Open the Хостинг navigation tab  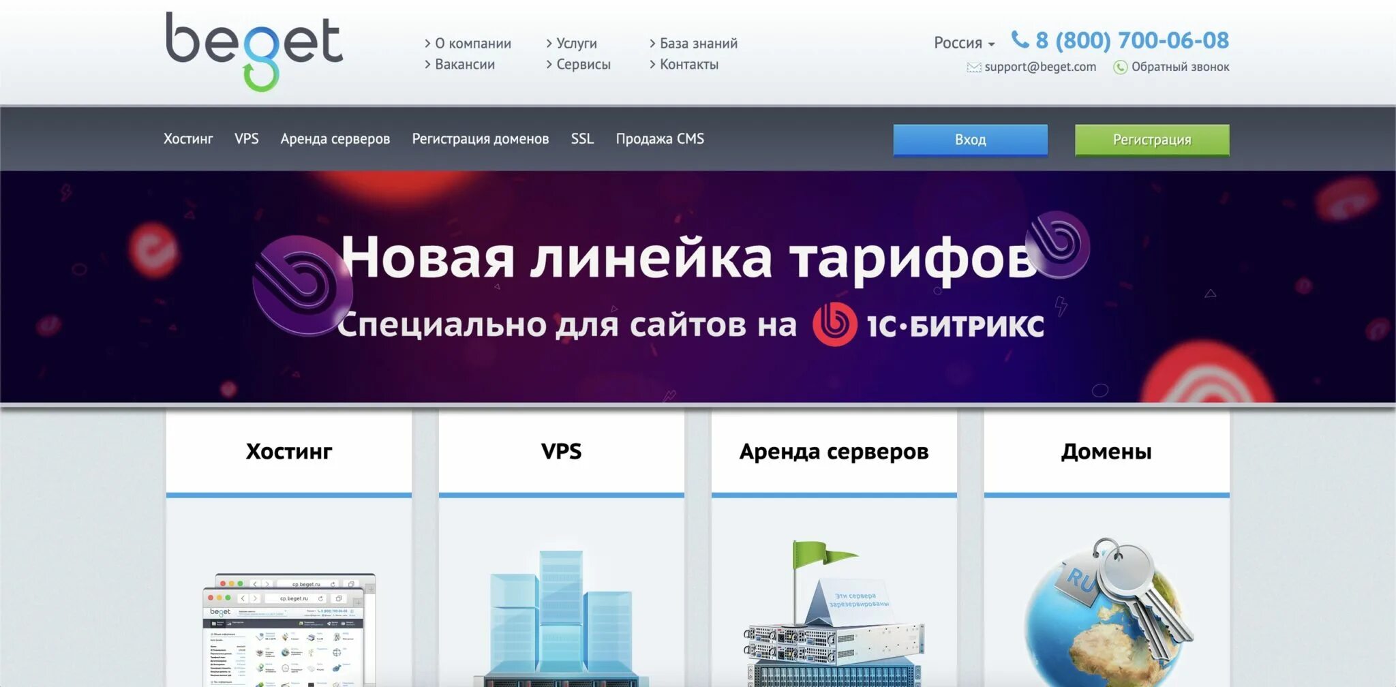coord(187,138)
